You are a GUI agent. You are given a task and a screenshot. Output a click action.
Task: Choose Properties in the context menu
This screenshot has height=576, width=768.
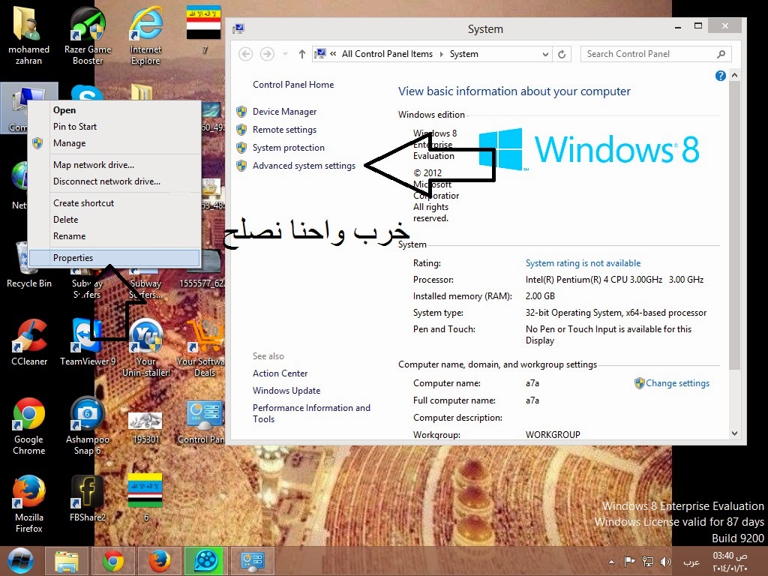[x=114, y=258]
